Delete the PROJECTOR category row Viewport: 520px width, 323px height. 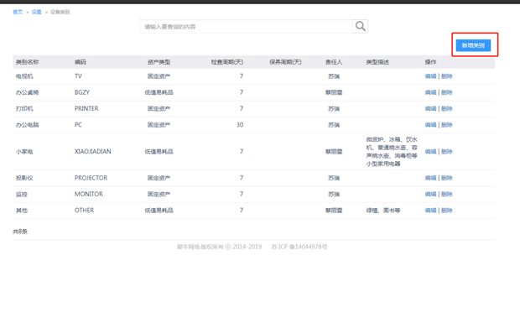pyautogui.click(x=447, y=178)
